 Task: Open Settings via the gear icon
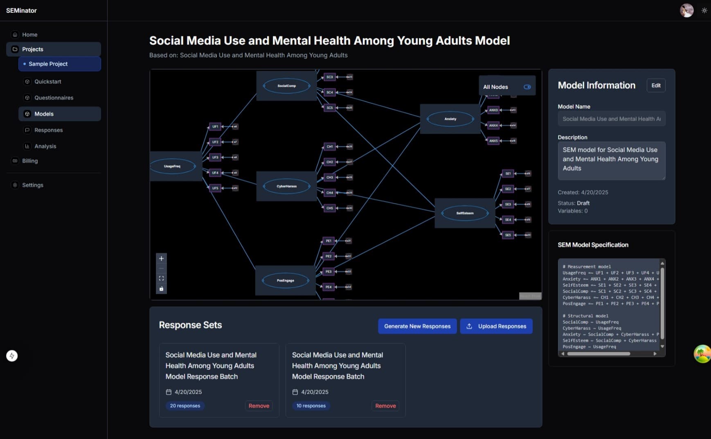click(x=15, y=185)
